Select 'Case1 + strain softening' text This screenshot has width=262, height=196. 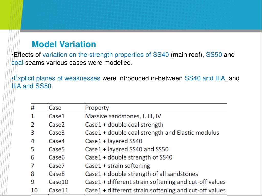click(x=118, y=166)
